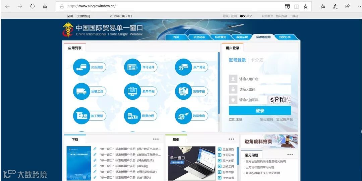Image resolution: width=362 pixels, height=181 pixels.
Task: Go to browser Home icon
Action: click(x=45, y=6)
